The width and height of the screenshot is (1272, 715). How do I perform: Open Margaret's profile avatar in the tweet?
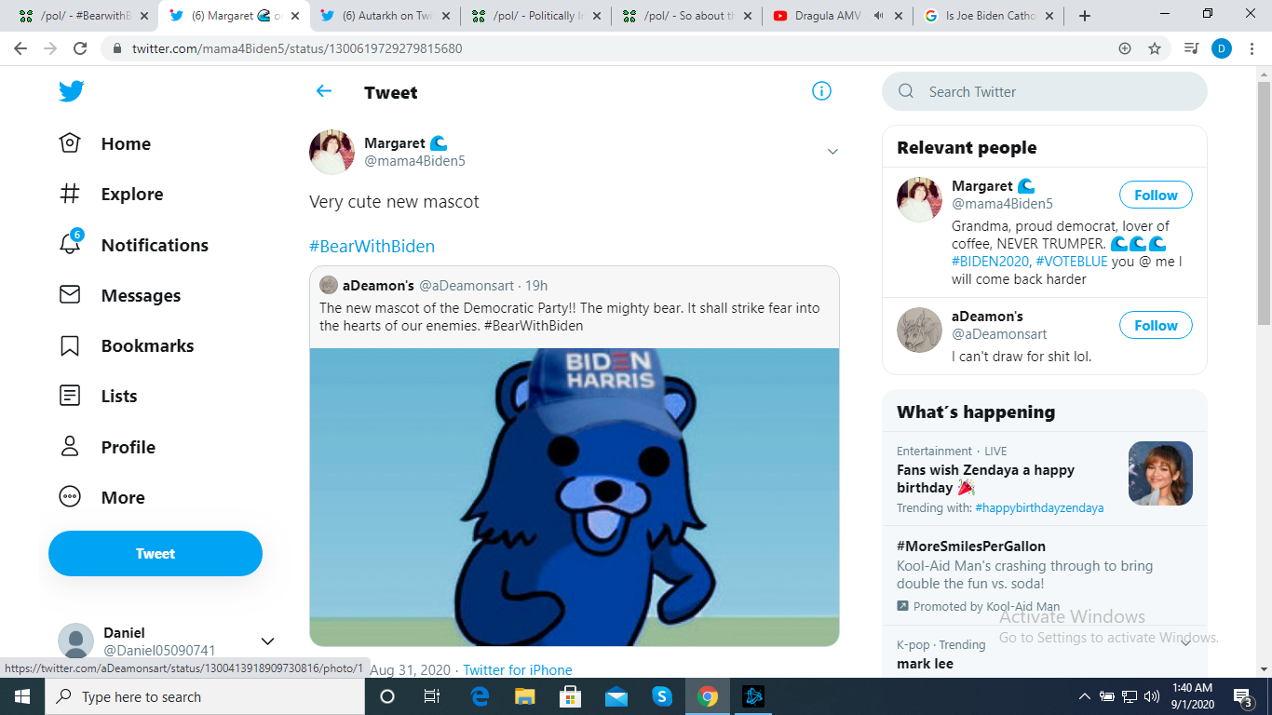[x=332, y=152]
